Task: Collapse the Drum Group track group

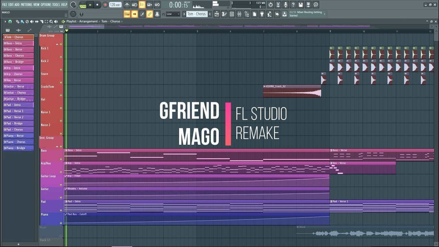Action: tap(57, 44)
